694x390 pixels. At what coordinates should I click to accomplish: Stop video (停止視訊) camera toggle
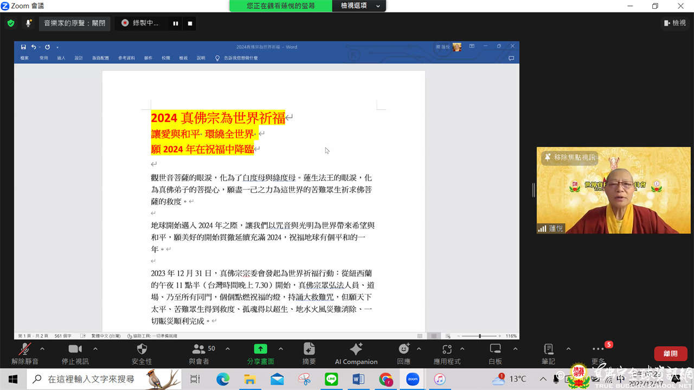(x=75, y=349)
